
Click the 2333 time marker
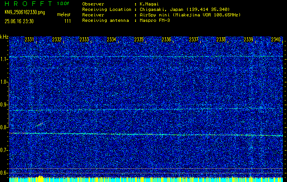[x=84, y=40]
